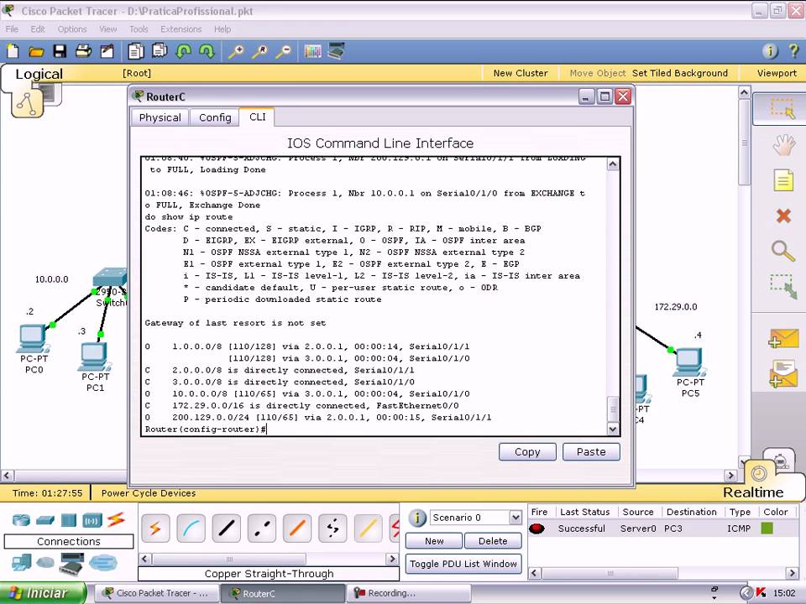Click the Copy button in CLI

527,452
